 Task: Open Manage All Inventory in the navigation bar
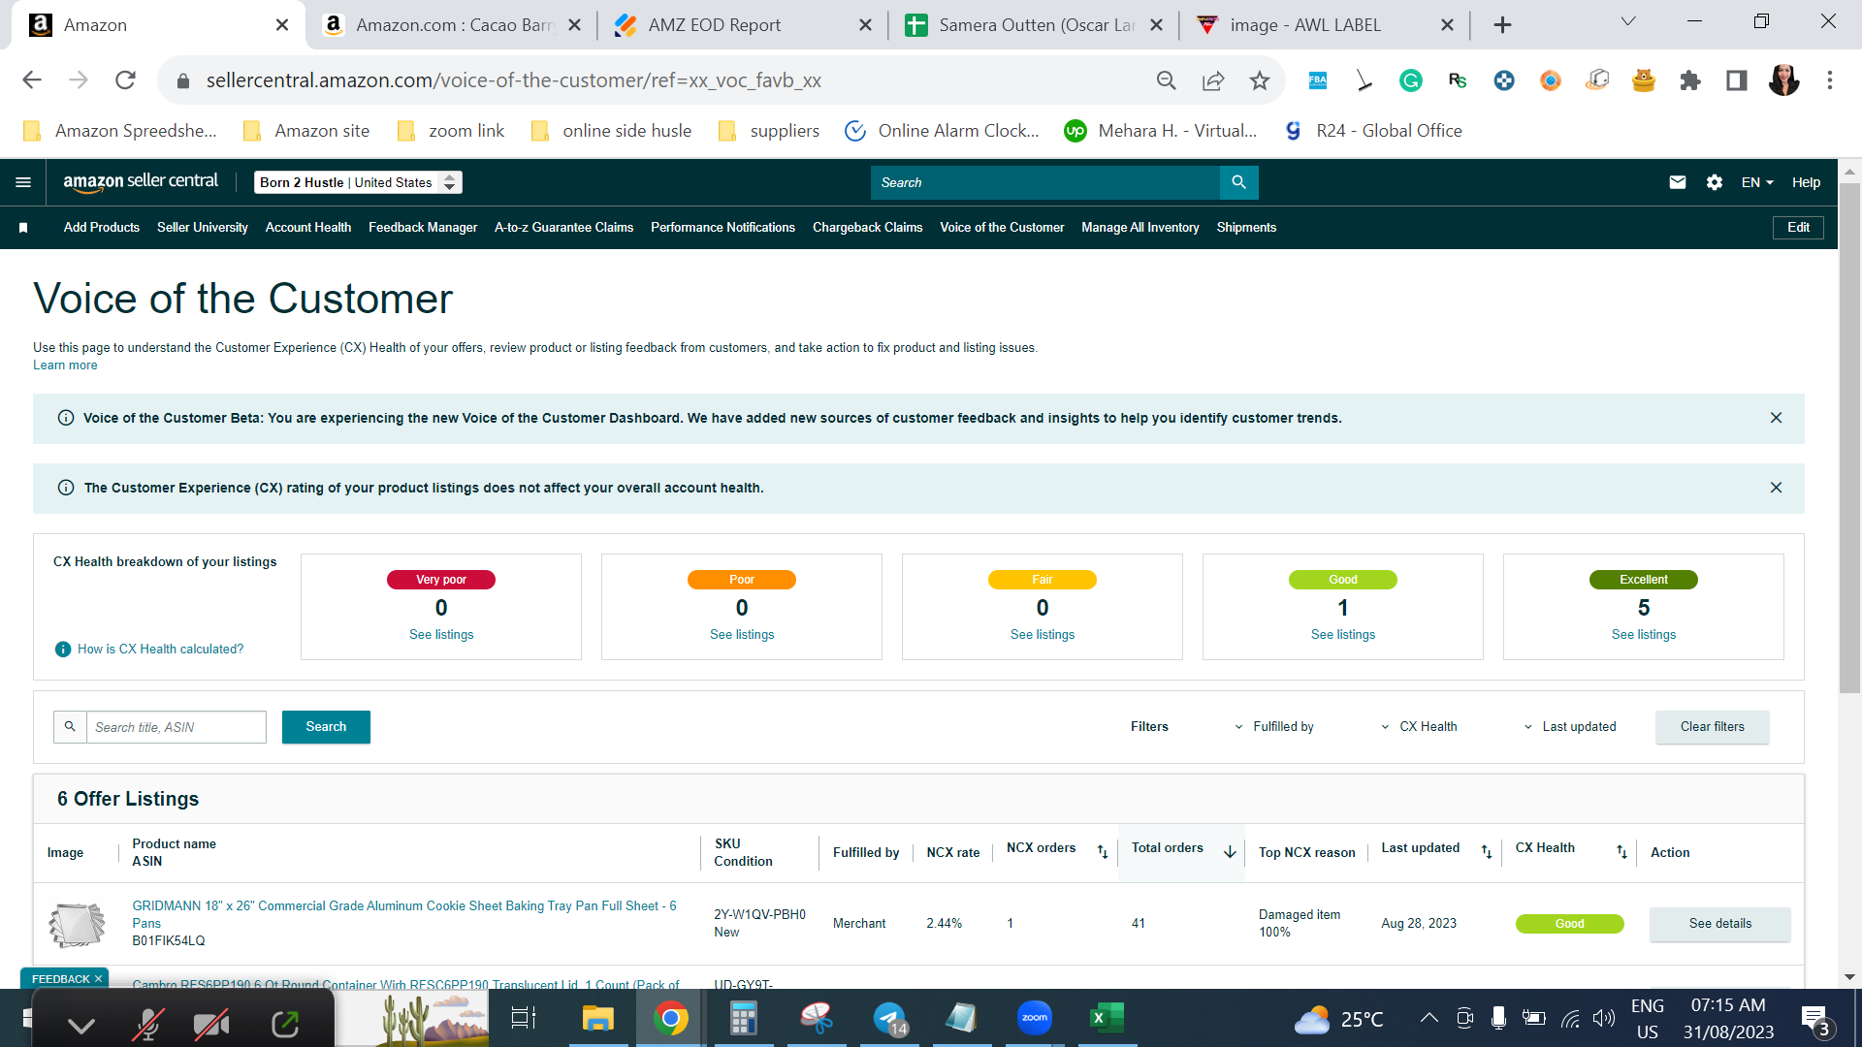point(1140,228)
